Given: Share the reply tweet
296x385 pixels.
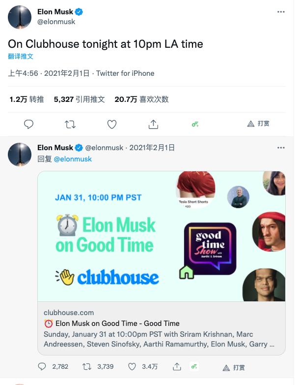Looking at the screenshot, I should tap(177, 367).
